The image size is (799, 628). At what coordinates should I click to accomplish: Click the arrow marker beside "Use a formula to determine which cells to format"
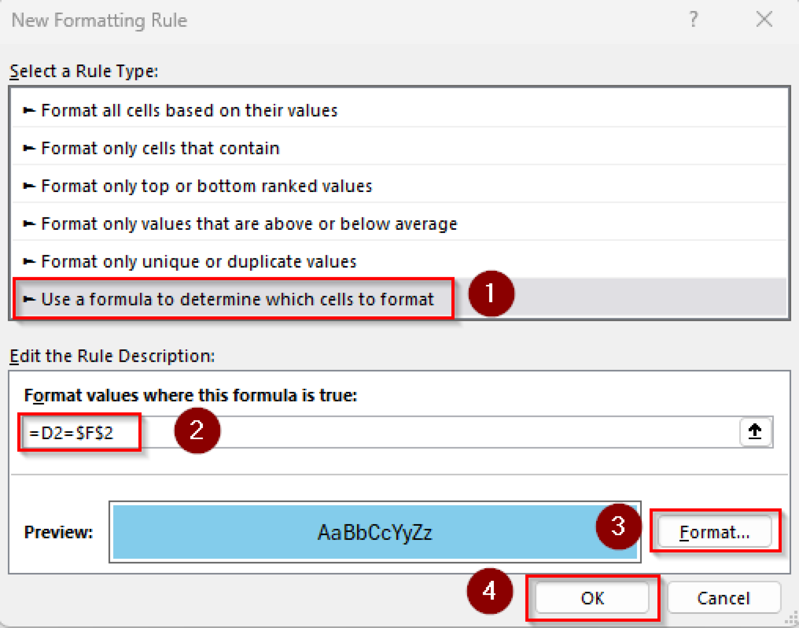(28, 299)
